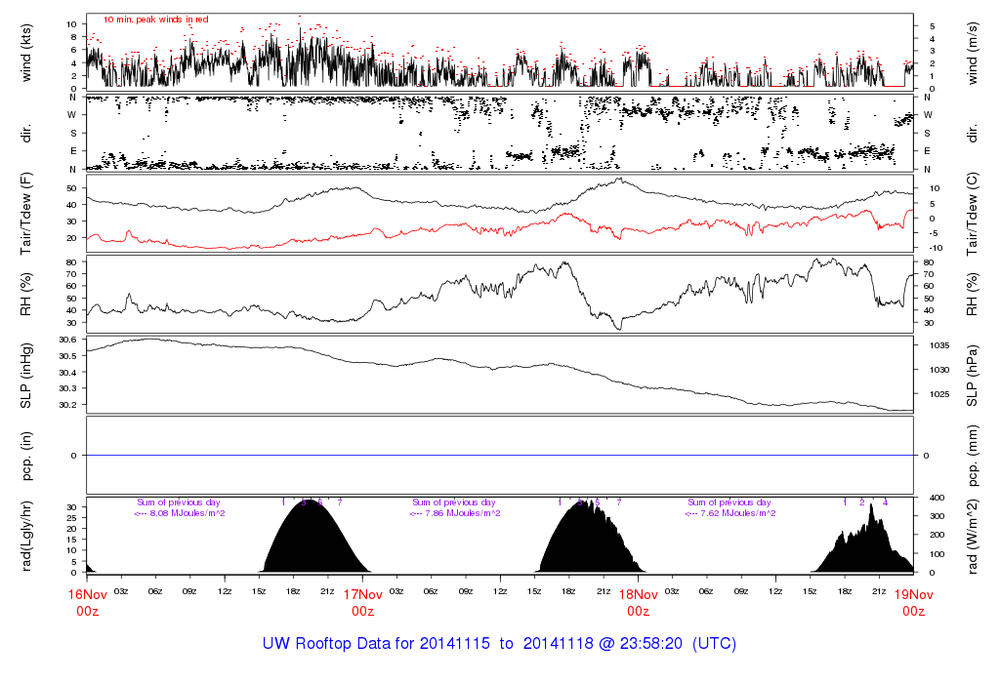This screenshot has height=683, width=1000.
Task: Click the '10 min. peak winds in red' legend
Action: 156,20
